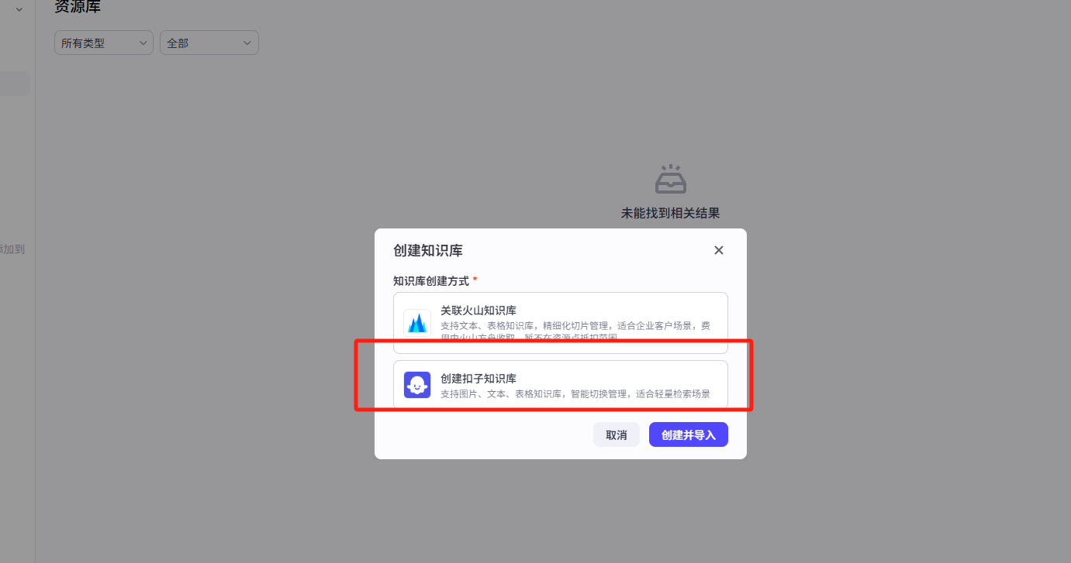Viewport: 1071px width, 563px height.
Task: Click the empty inbox illustration graphic
Action: (670, 179)
